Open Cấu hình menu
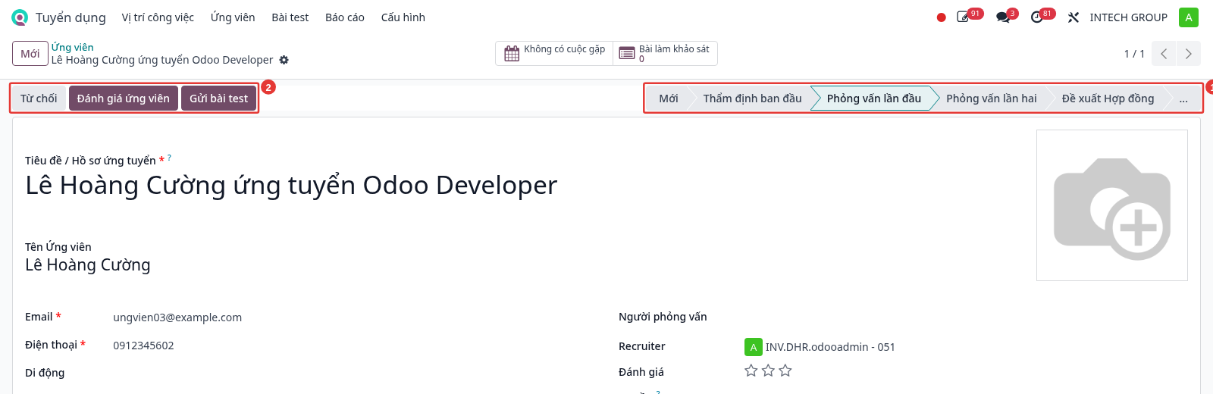The height and width of the screenshot is (394, 1213). pos(403,17)
